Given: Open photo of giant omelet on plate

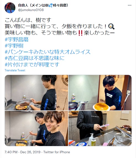Looking at the screenshot, I should coord(100,93).
